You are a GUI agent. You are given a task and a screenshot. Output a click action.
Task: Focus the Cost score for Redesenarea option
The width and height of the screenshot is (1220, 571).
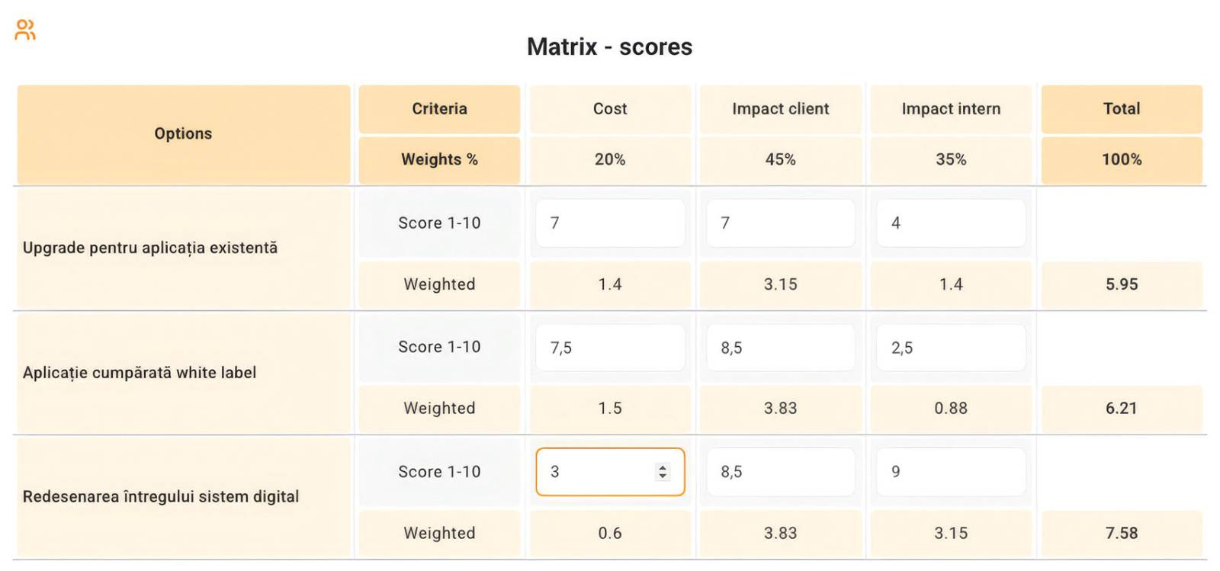click(610, 472)
